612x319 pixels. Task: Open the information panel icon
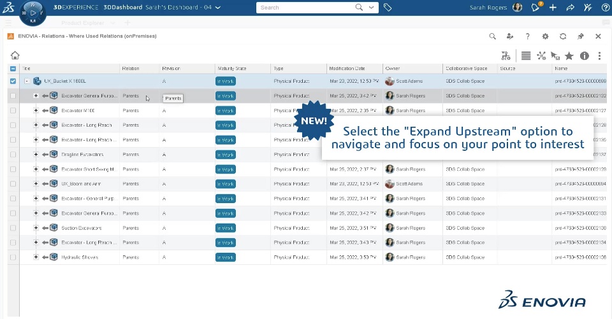click(585, 56)
